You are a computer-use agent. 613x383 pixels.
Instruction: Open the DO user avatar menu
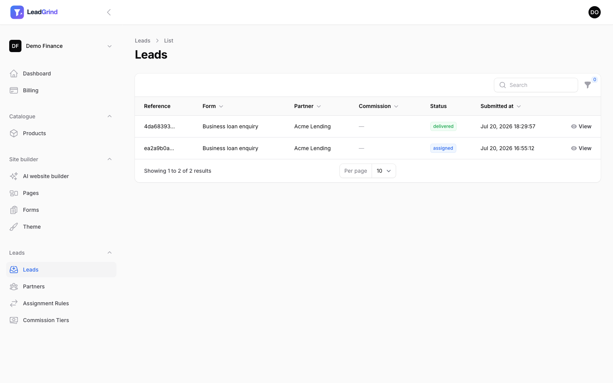click(594, 12)
